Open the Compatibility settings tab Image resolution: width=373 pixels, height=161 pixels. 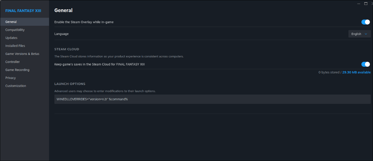pos(15,30)
